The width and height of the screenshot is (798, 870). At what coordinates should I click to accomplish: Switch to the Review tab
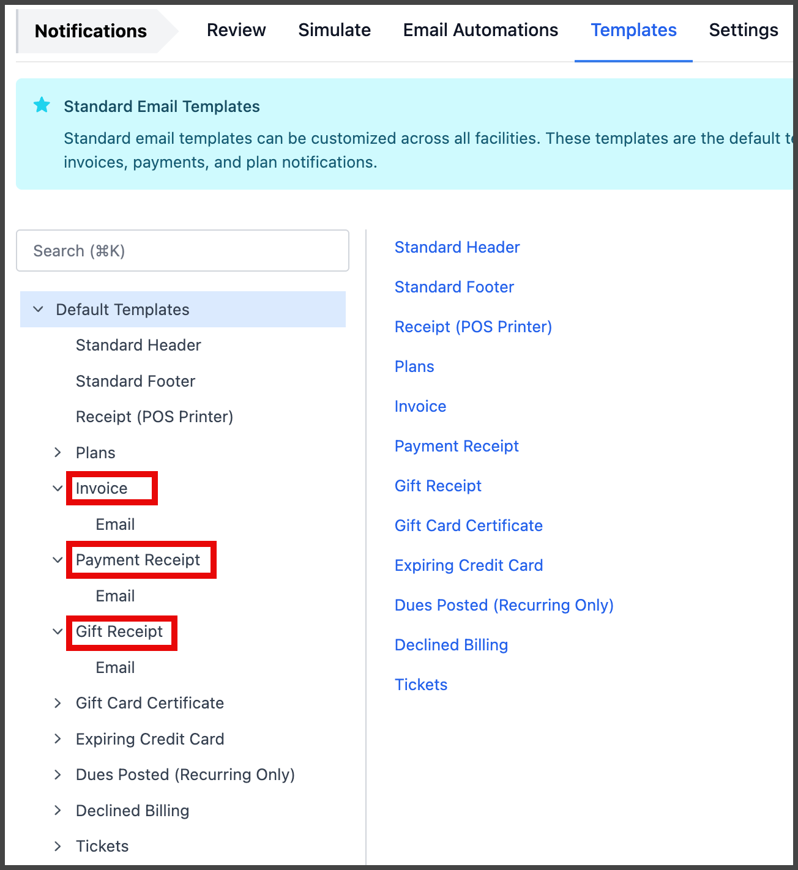point(236,29)
